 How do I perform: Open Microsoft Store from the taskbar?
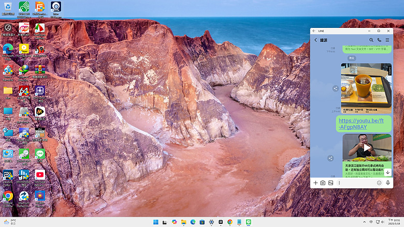coord(202,222)
